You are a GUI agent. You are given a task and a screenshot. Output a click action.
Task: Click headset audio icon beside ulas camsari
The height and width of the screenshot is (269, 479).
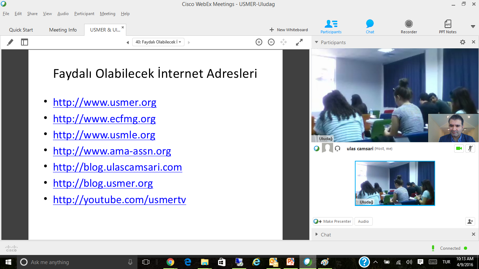click(x=338, y=149)
